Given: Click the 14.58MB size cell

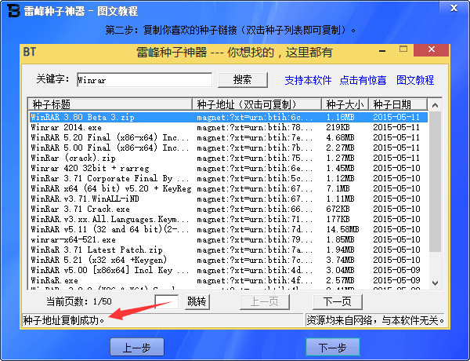Looking at the screenshot, I should click(342, 229).
